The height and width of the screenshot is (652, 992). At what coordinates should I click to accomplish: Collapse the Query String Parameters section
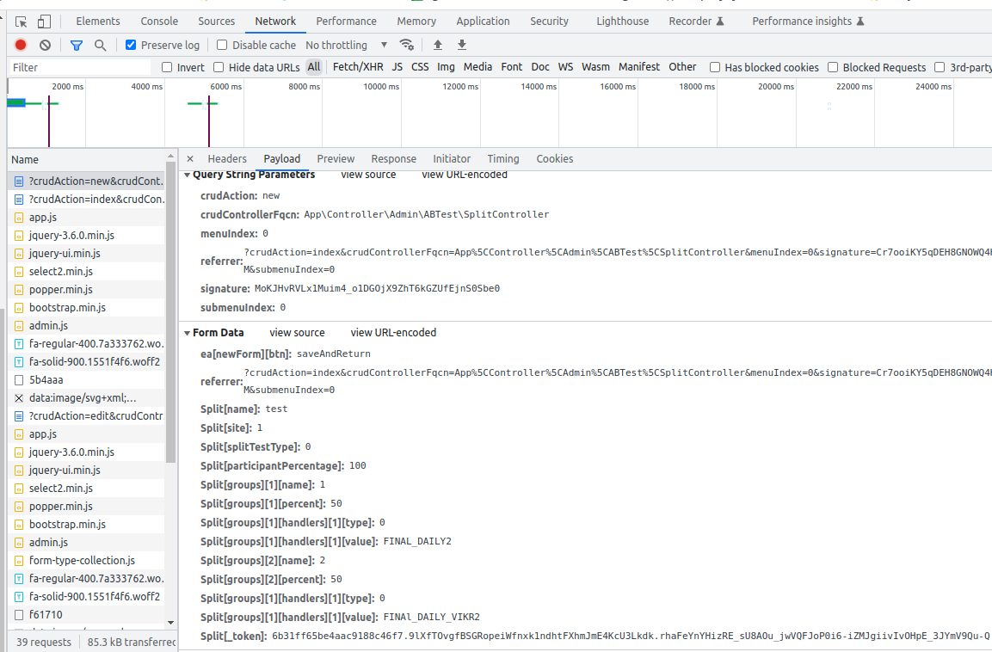click(188, 174)
